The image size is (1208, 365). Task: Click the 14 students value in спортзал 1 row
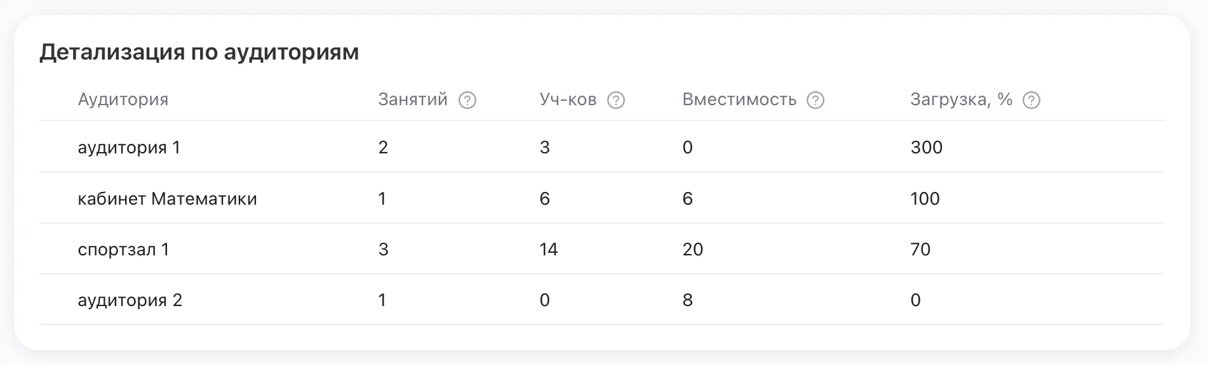click(x=549, y=249)
